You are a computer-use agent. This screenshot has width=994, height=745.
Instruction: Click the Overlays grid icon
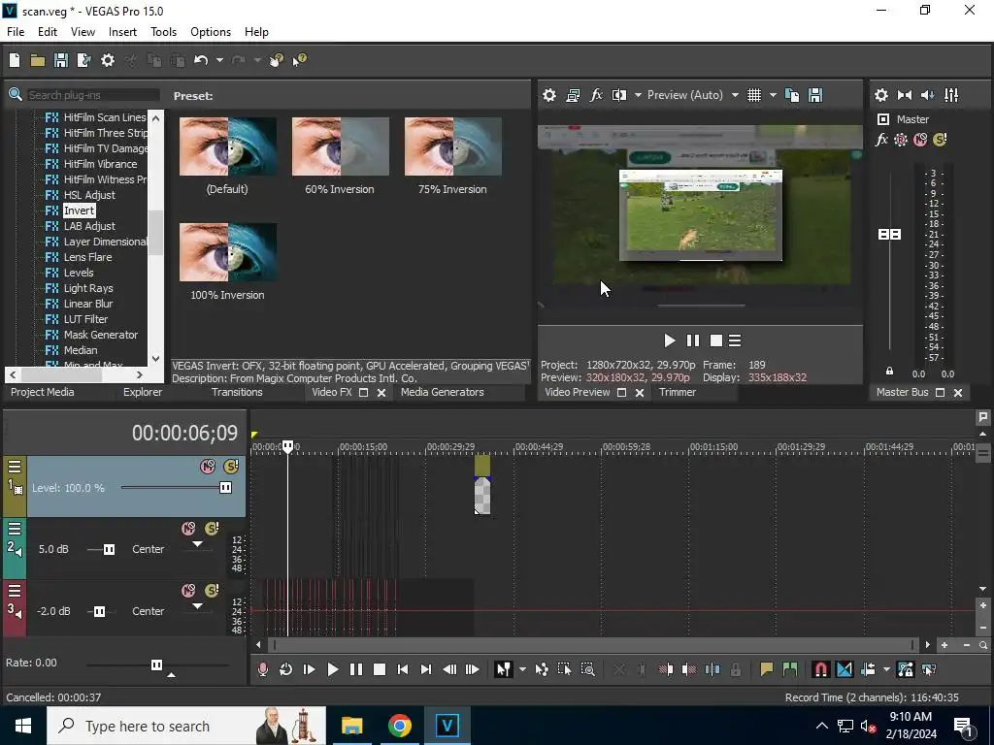pos(753,95)
